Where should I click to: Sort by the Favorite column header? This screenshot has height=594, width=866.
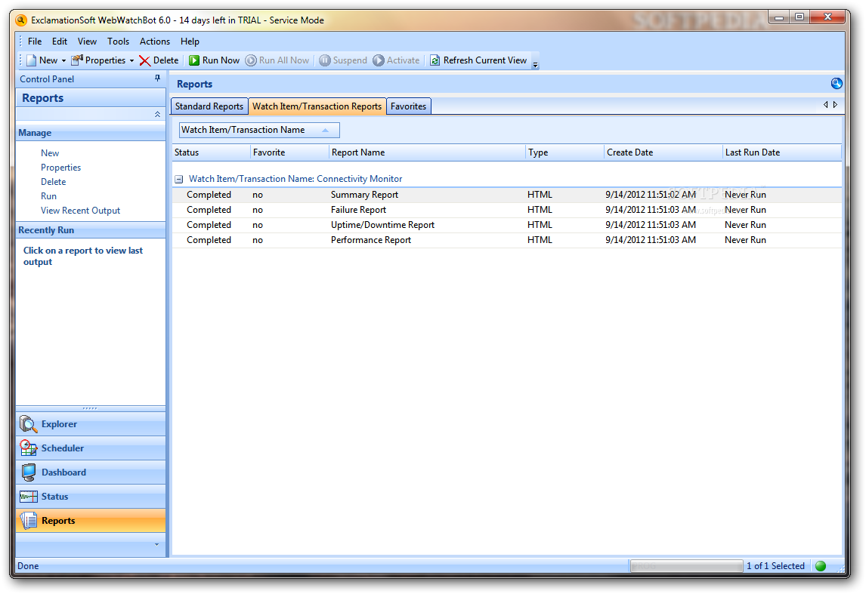coord(289,152)
